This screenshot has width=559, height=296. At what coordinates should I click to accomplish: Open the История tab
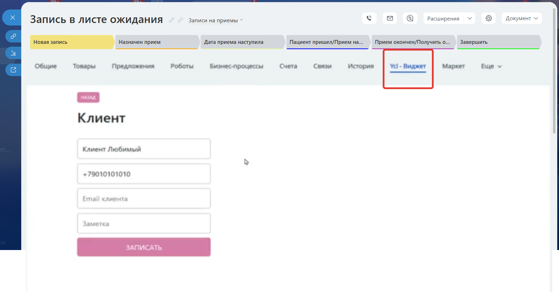pos(360,66)
